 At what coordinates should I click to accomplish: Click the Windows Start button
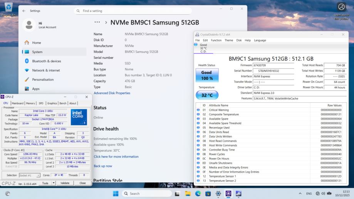click(x=116, y=193)
